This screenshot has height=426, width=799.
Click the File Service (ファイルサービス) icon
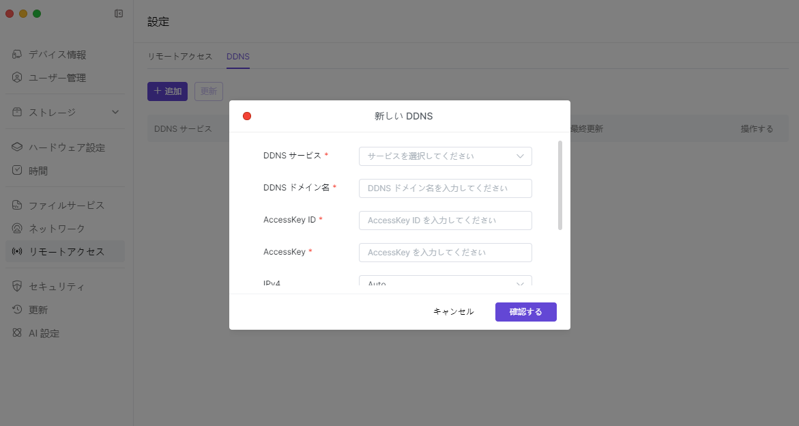tap(18, 205)
